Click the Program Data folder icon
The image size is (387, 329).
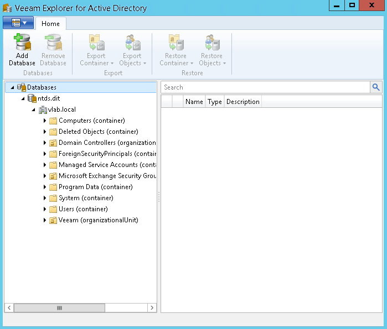(x=53, y=187)
